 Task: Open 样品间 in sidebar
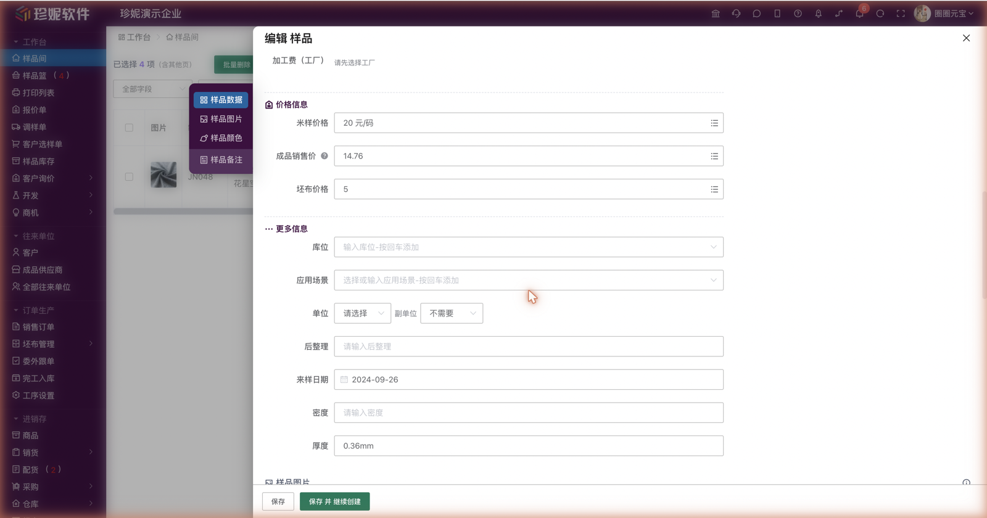[53, 59]
